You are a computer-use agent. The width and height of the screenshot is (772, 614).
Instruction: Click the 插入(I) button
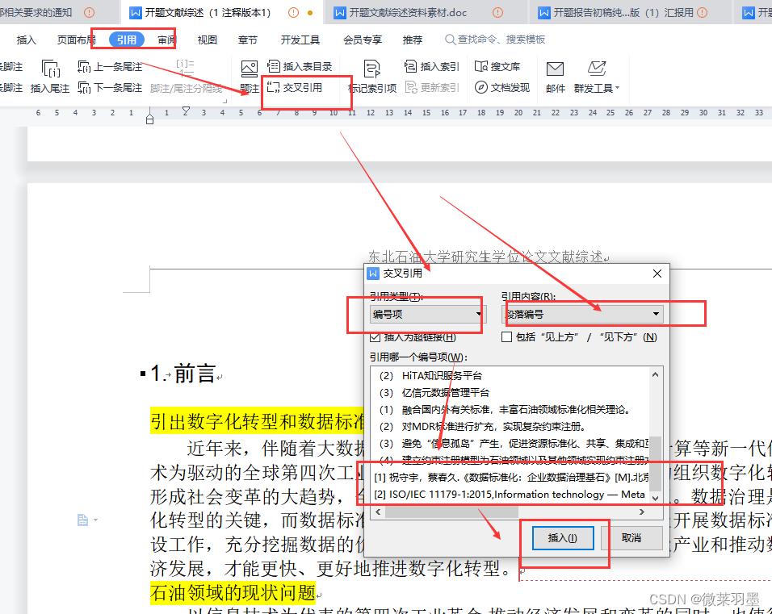563,538
